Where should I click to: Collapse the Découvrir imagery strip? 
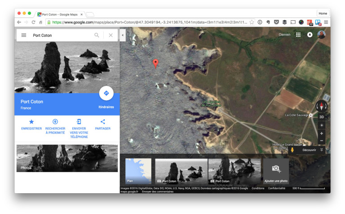tap(322, 150)
